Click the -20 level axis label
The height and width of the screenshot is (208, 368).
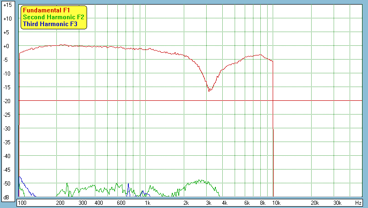[6, 101]
